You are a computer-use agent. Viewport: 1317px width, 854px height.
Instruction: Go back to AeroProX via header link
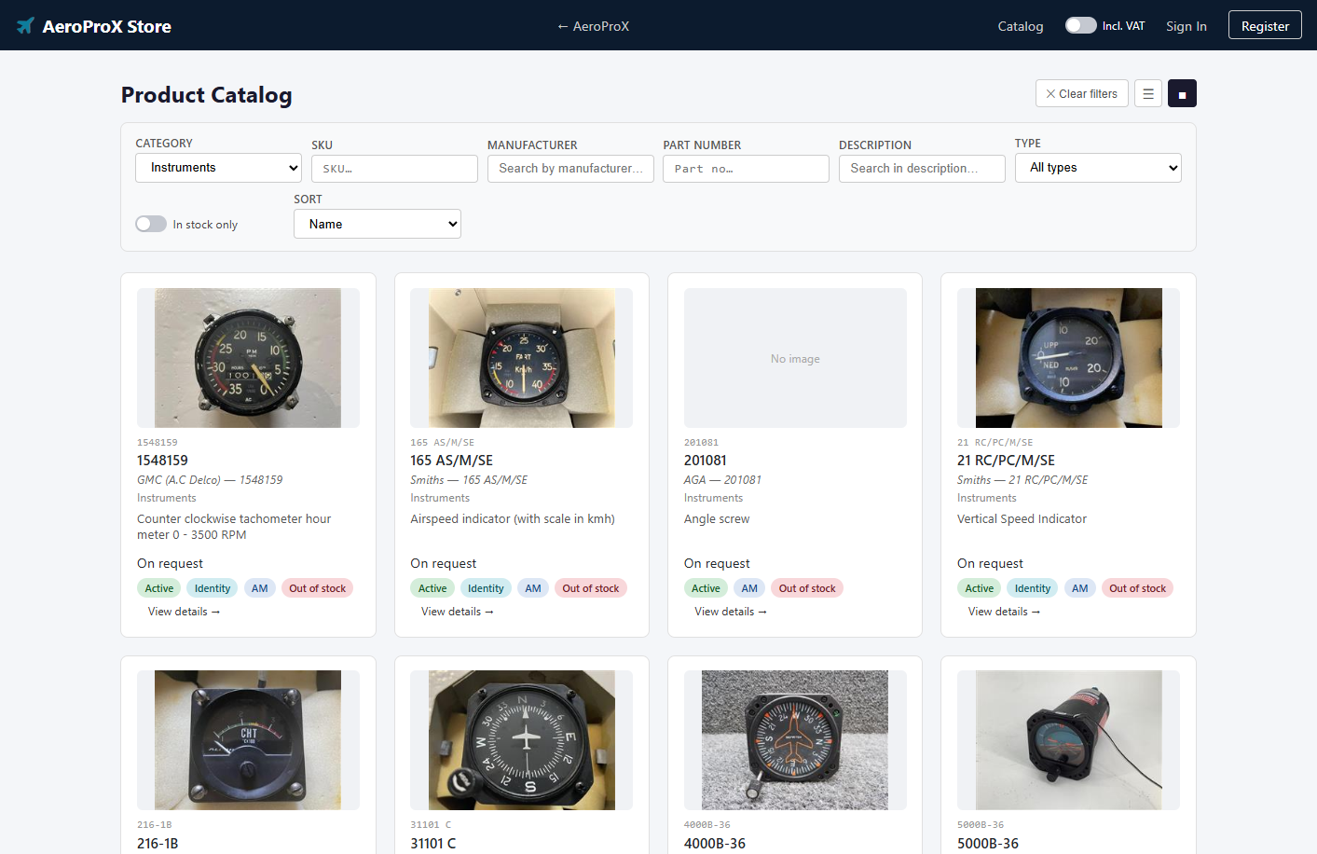pyautogui.click(x=593, y=26)
